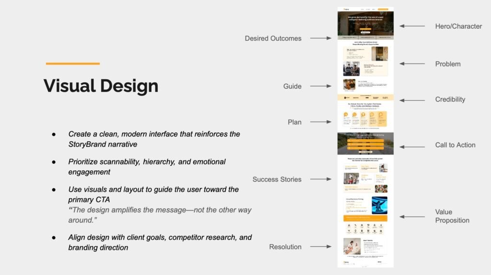Select the blue yoga image in mockup
This screenshot has height=275, width=491.
[379, 205]
